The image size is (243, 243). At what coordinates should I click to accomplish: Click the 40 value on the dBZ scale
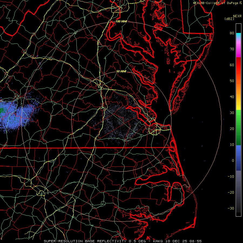(232, 97)
